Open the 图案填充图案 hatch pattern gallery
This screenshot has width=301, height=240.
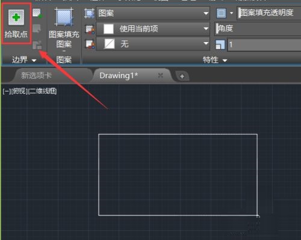[64, 30]
